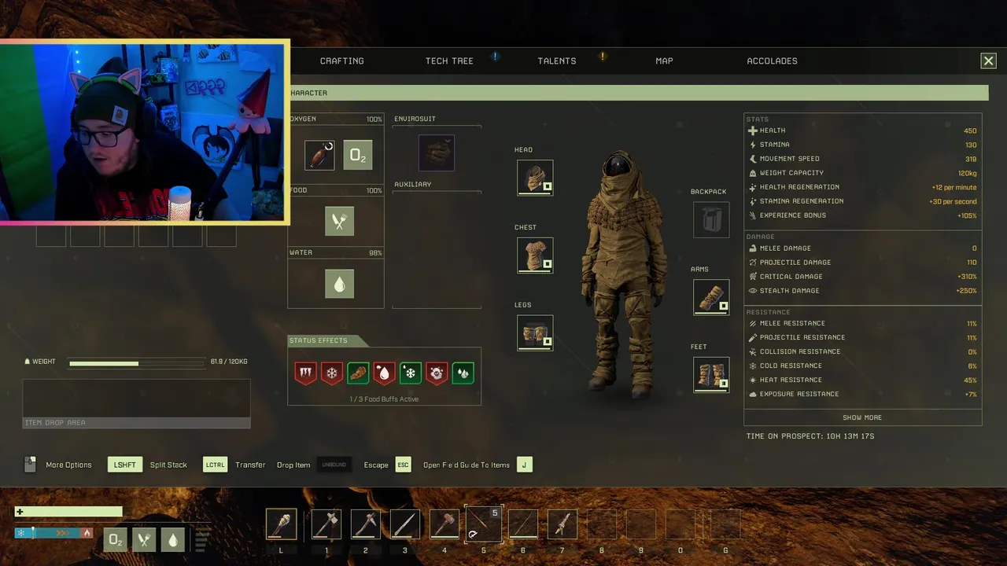Click the Movement Speed stat row
This screenshot has height=566, width=1007.
862,159
